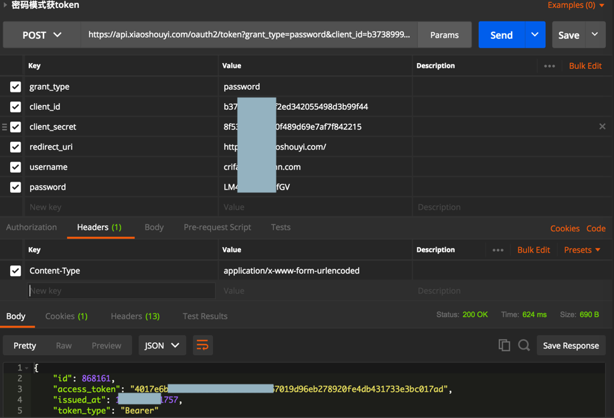Click the grant_type value 'password'
This screenshot has width=614, height=418.
pyautogui.click(x=242, y=86)
